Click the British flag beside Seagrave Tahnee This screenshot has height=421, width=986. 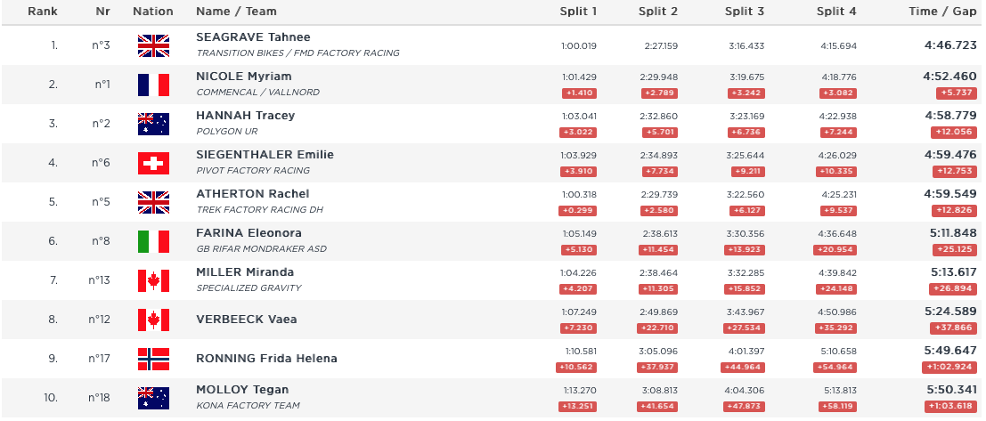(x=153, y=45)
